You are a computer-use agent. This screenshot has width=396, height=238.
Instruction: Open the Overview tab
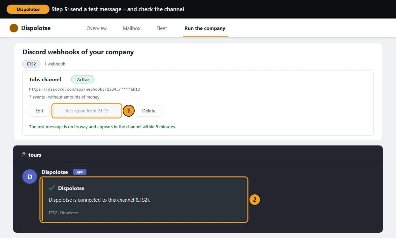(x=96, y=28)
